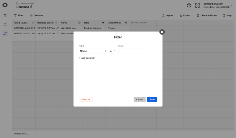This screenshot has width=236, height=138.
Task: Click Delete All Rows
Action: (x=207, y=16)
